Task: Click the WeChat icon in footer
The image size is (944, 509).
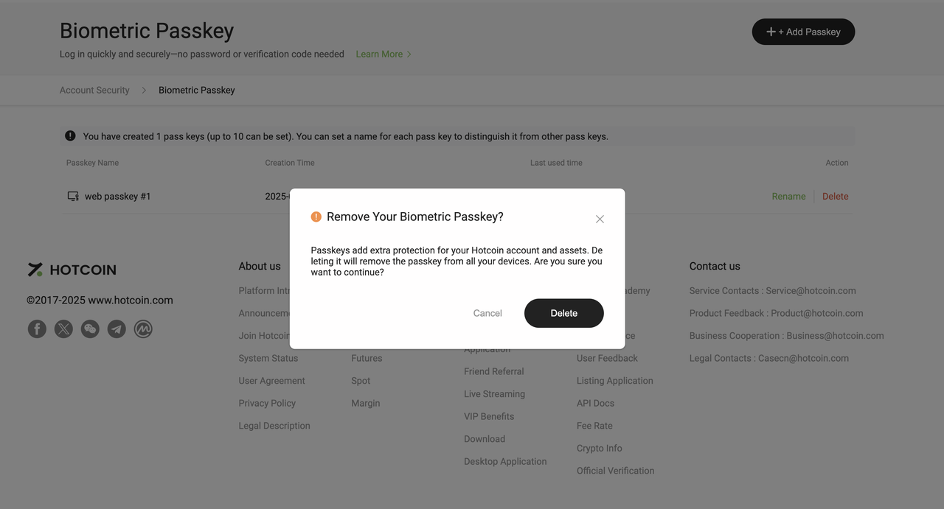Action: 90,329
